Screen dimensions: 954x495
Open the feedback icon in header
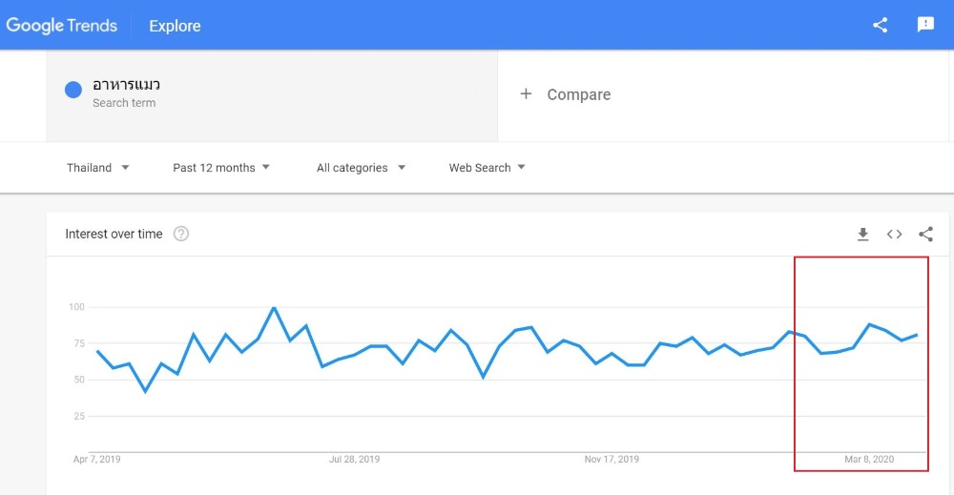925,25
